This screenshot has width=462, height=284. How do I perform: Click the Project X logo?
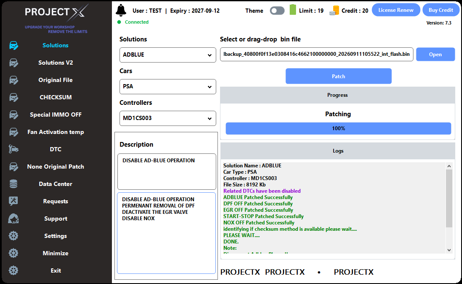tap(56, 12)
